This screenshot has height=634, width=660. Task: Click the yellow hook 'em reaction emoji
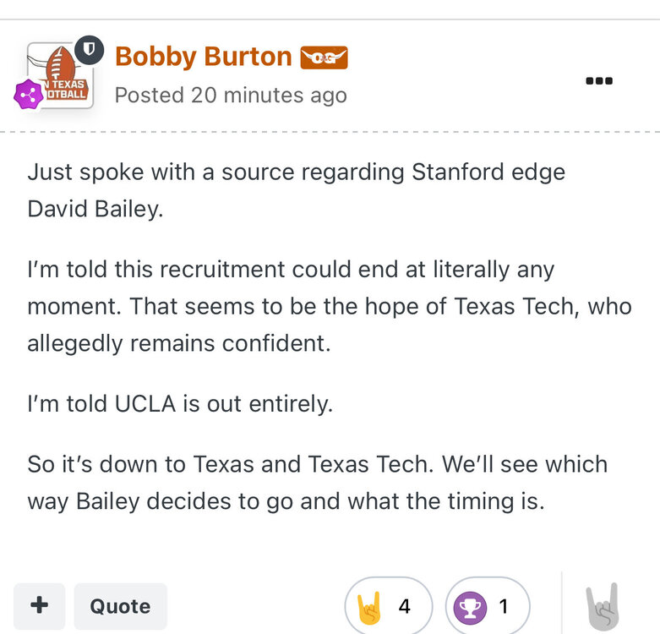point(370,607)
